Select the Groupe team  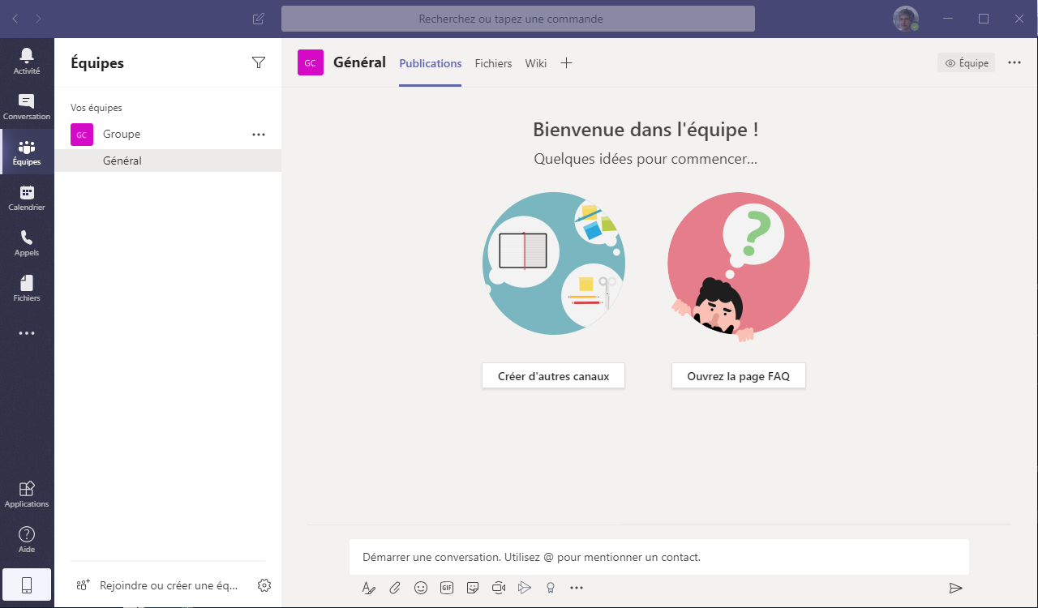[x=168, y=135]
